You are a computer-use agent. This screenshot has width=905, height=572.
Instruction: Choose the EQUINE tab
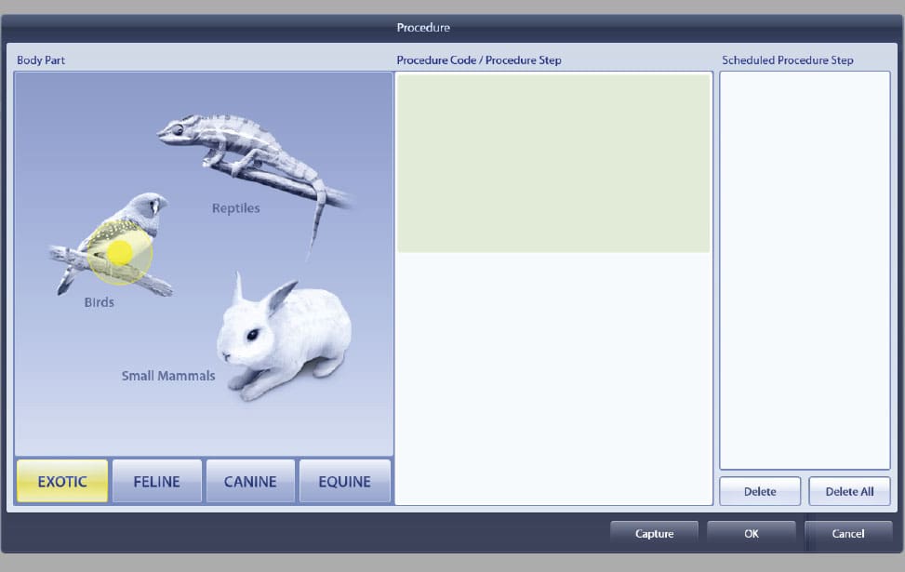coord(344,481)
